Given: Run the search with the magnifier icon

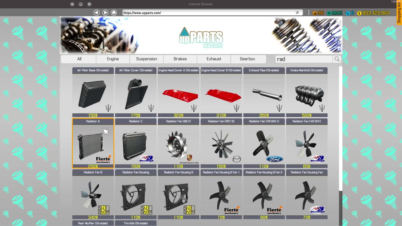Looking at the screenshot, I should point(337,59).
